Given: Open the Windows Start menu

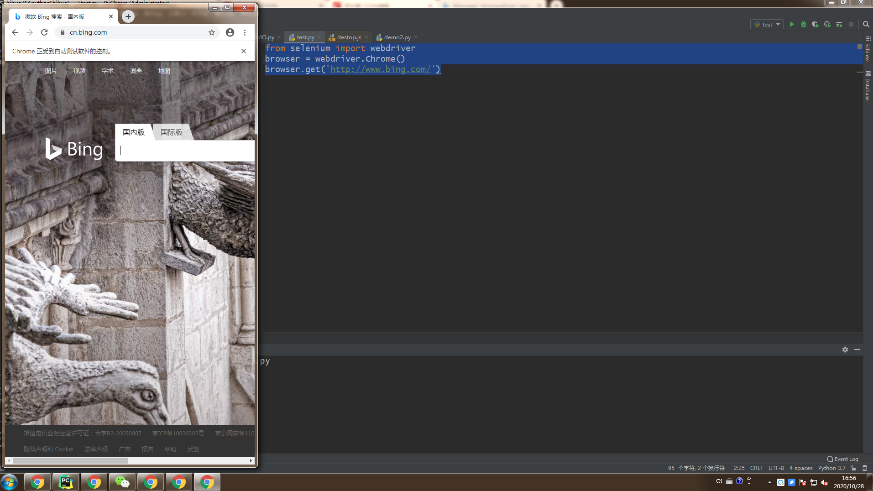Looking at the screenshot, I should coord(9,482).
